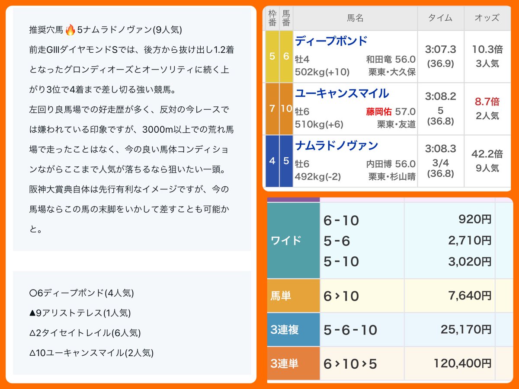Click the ワイド combination 5-6

(x=336, y=241)
